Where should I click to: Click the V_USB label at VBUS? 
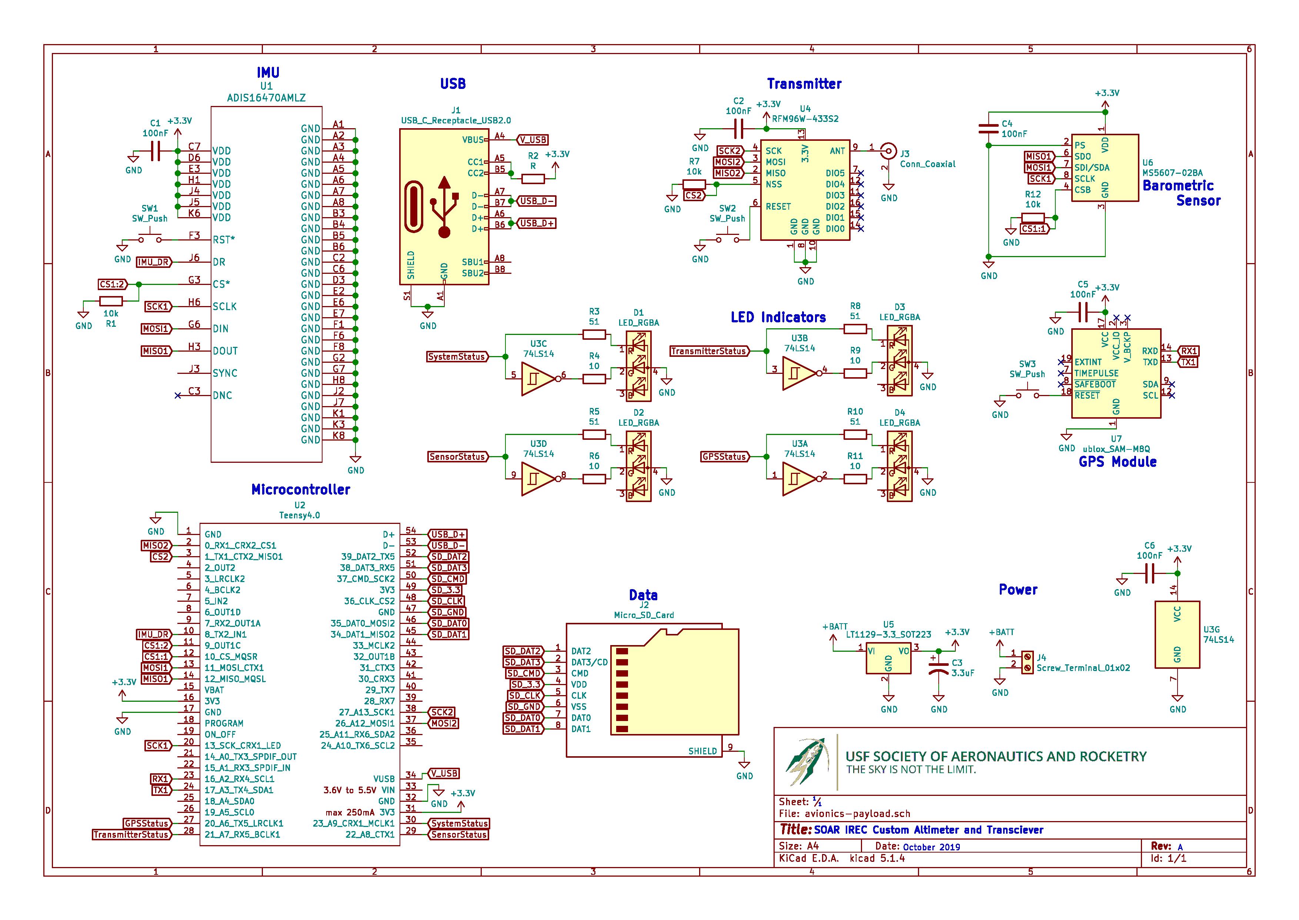pyautogui.click(x=532, y=140)
